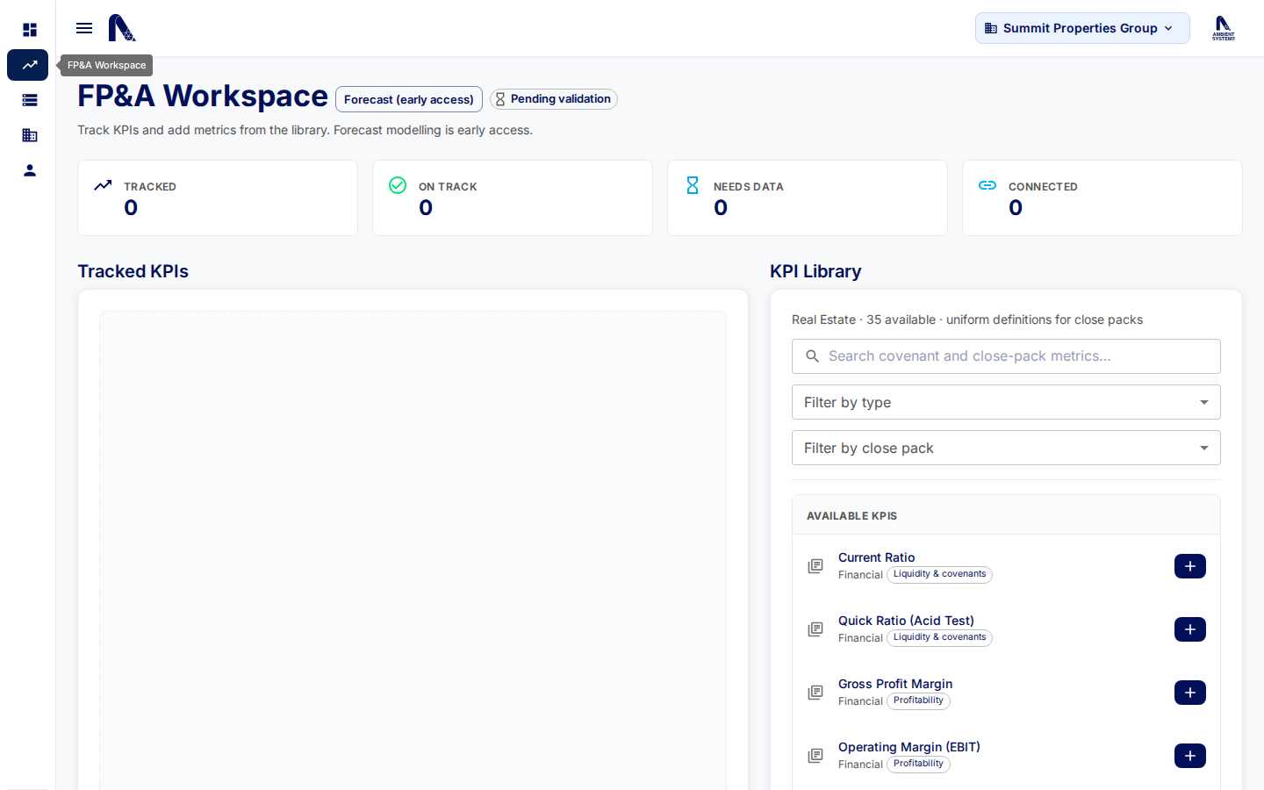The height and width of the screenshot is (790, 1264).
Task: Click the library icon beside Gross Profit Margin
Action: click(x=815, y=693)
